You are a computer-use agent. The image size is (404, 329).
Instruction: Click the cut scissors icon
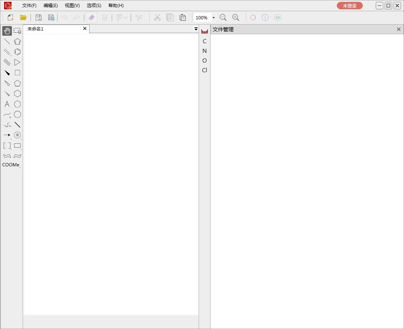(x=157, y=17)
